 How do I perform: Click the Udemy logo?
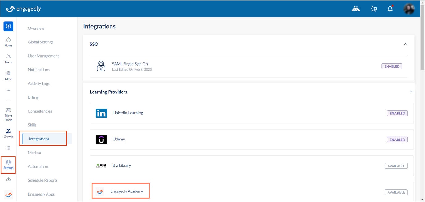(x=101, y=139)
